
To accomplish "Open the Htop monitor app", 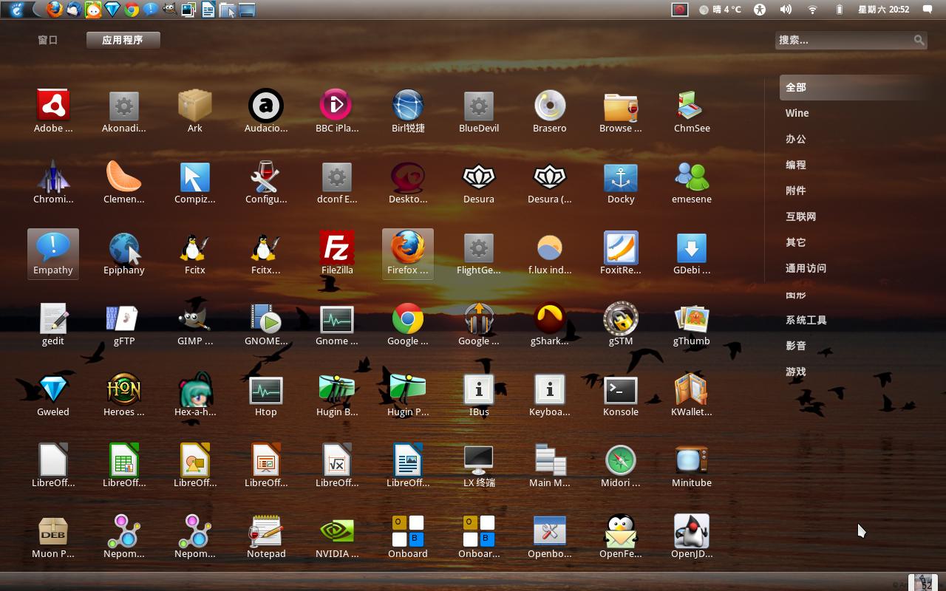I will click(x=266, y=389).
